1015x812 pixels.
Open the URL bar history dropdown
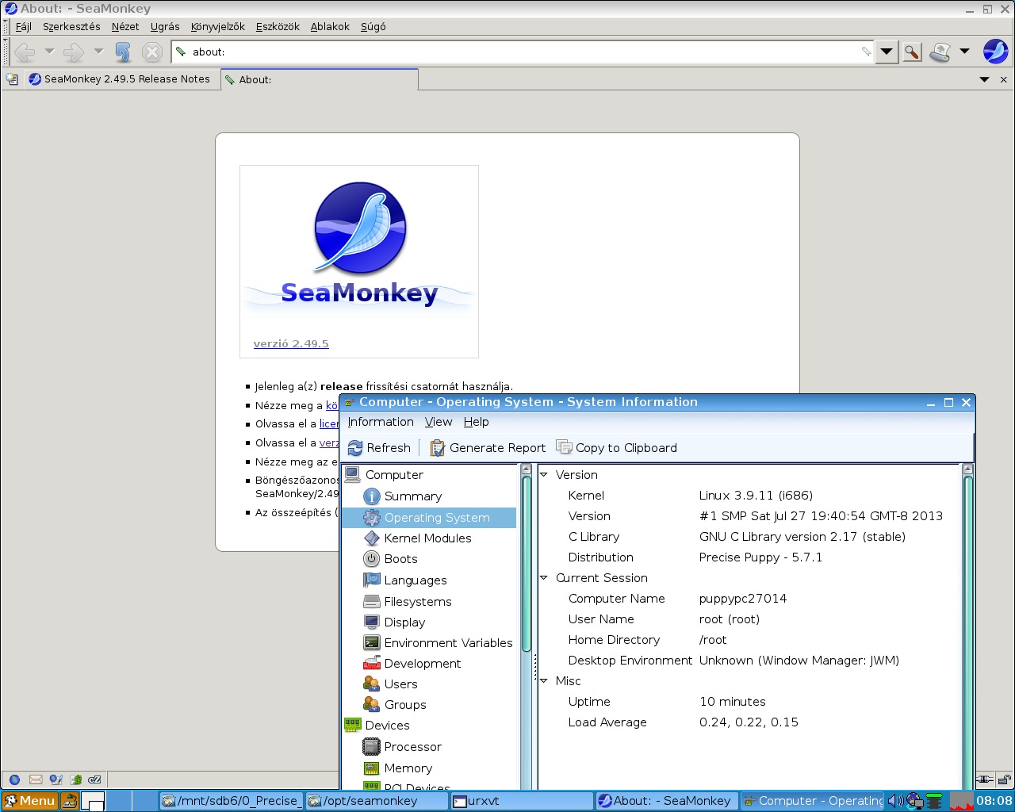point(887,52)
